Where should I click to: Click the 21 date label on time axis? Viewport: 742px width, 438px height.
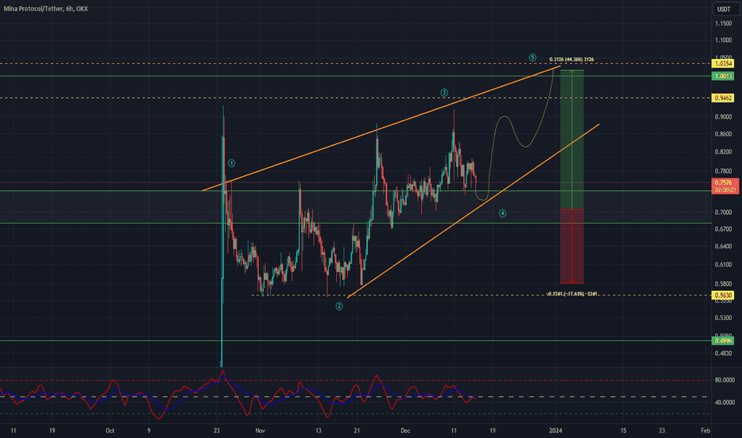tap(357, 431)
